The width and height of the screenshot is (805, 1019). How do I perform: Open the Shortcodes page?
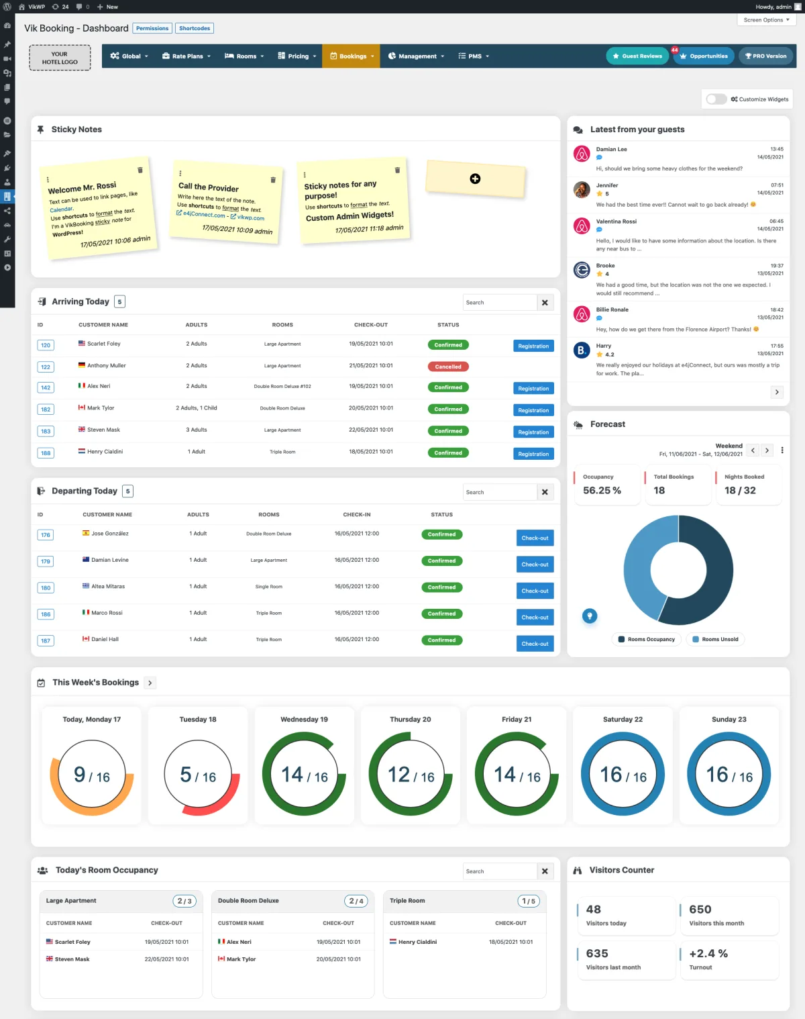[x=195, y=28]
